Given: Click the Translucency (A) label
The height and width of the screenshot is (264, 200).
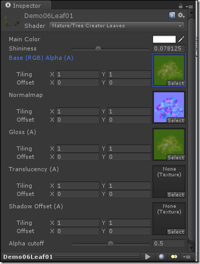Looking at the screenshot, I should (34, 169).
